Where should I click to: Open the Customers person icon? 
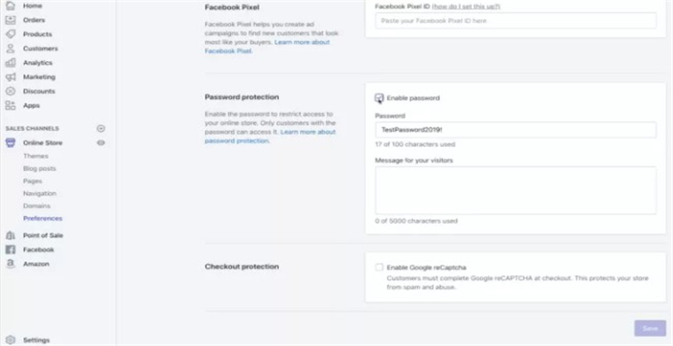[11, 49]
